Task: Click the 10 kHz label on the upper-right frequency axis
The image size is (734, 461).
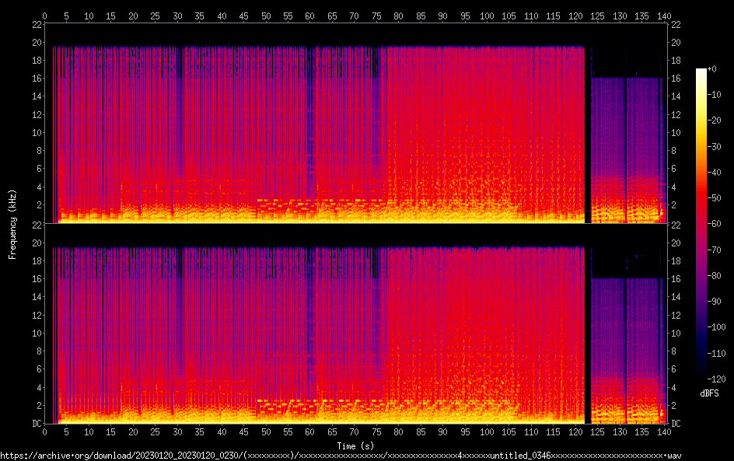Action: point(676,132)
